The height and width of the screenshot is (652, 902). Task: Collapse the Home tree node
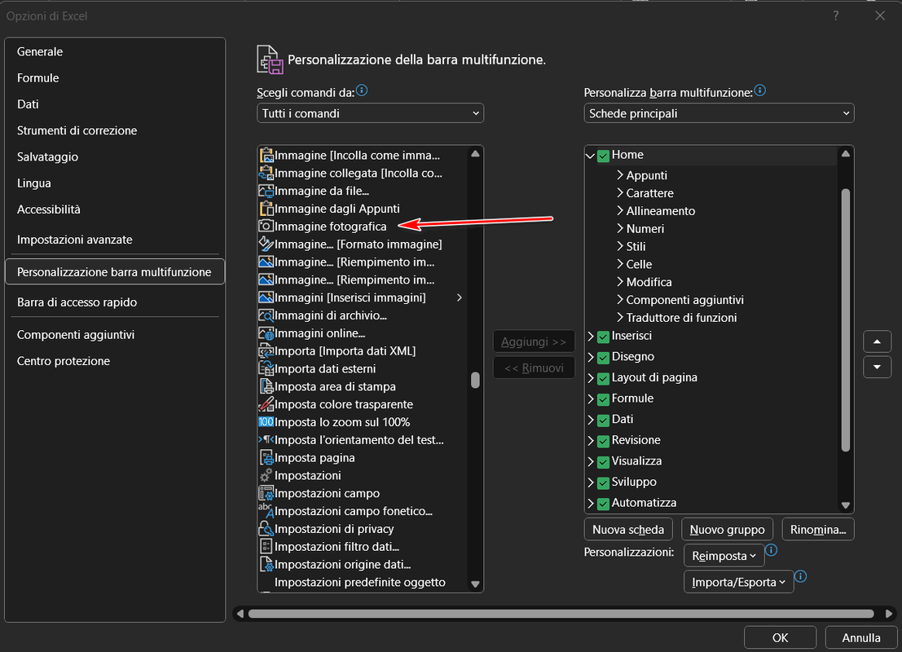click(590, 156)
